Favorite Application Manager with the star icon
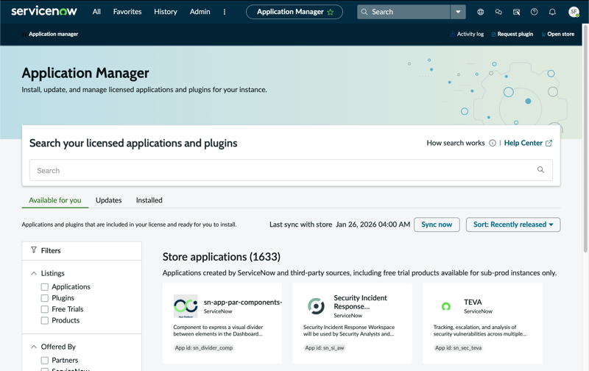Image resolution: width=589 pixels, height=371 pixels. (331, 12)
